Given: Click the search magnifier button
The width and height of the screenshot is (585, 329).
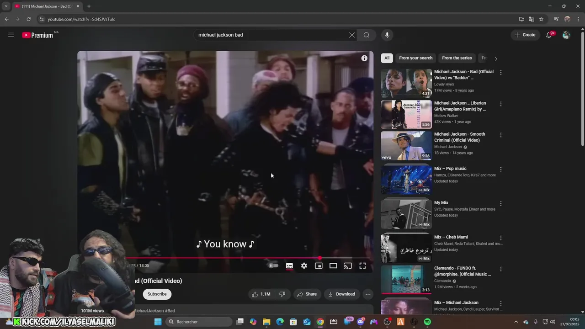Looking at the screenshot, I should (367, 35).
